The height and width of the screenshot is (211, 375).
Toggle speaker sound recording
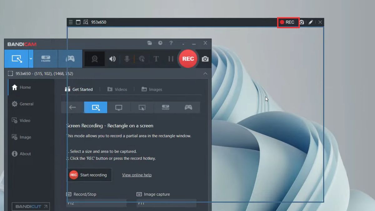point(112,59)
